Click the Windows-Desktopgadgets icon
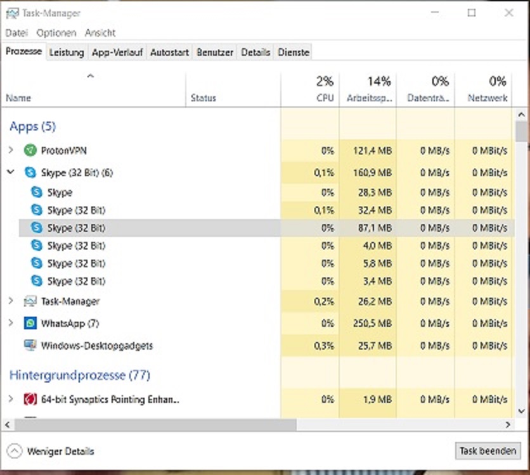Image resolution: width=530 pixels, height=475 pixels. 30,345
